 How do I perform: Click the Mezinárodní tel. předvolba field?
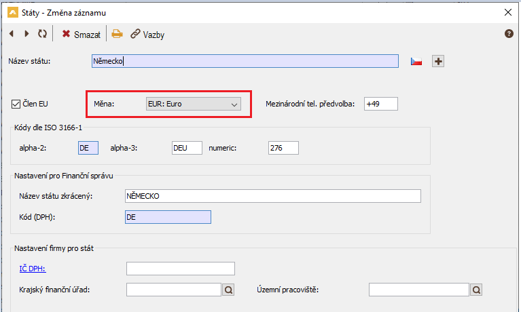pyautogui.click(x=380, y=104)
